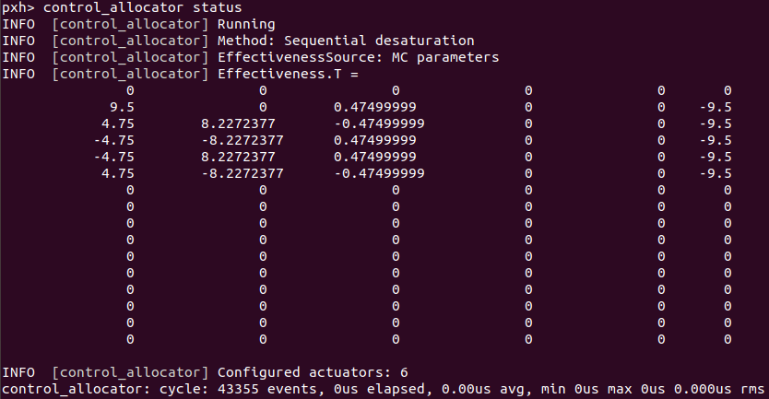
Task: Click 8.2272377 in the row starting with 4.75
Action: tap(238, 124)
